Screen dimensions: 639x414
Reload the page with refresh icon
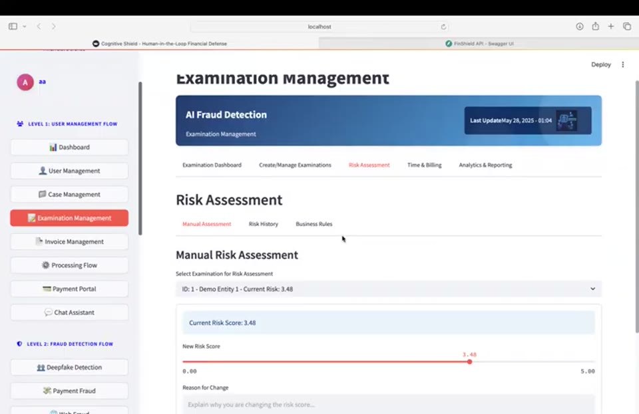tap(443, 27)
